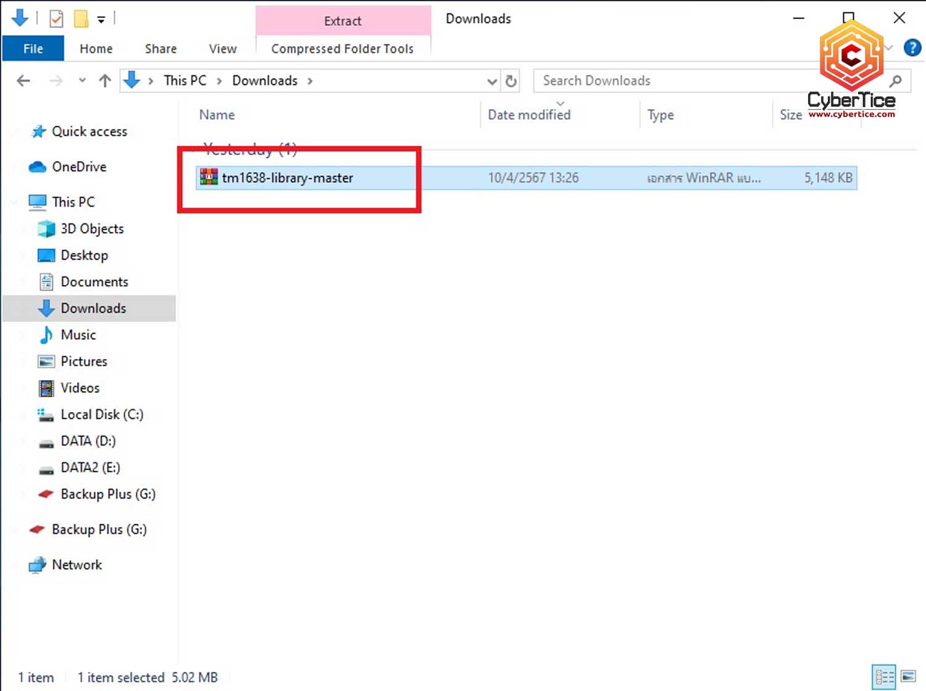Open the address bar history dropdown

click(x=491, y=81)
